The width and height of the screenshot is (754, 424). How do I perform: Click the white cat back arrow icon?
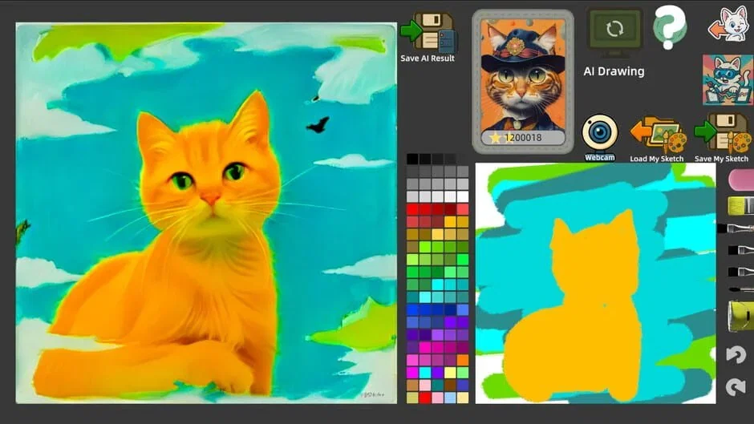click(728, 26)
